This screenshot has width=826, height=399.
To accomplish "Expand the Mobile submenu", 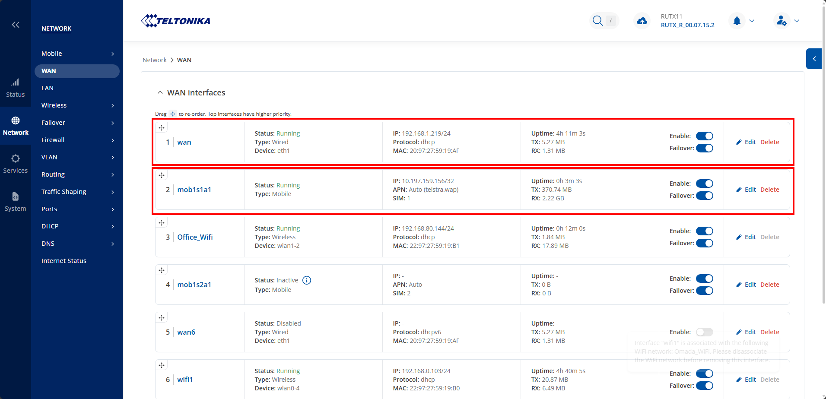I will [x=77, y=54].
